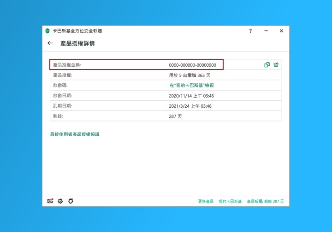The image size is (332, 232).
Task: Open help with the question mark
Action: pyautogui.click(x=250, y=31)
